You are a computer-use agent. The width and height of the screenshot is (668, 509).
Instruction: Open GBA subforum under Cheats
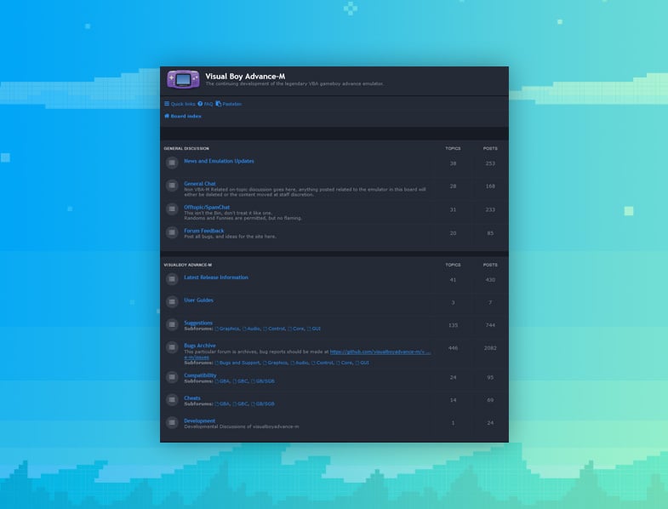click(x=222, y=403)
